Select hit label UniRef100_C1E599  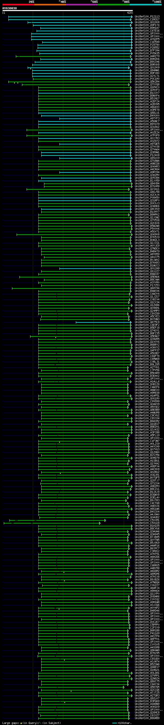tap(147, 42)
